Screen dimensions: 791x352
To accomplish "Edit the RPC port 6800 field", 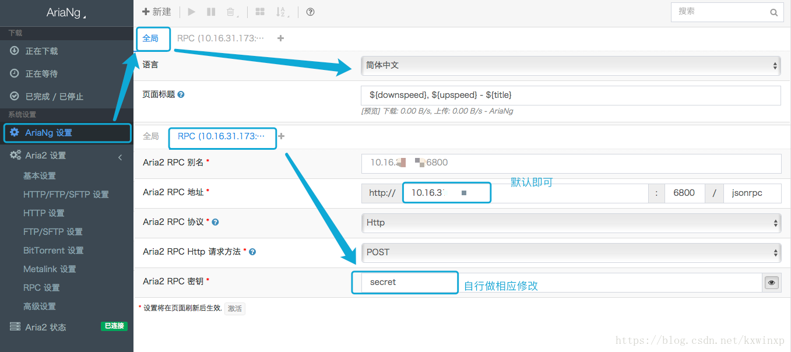I will (x=684, y=193).
